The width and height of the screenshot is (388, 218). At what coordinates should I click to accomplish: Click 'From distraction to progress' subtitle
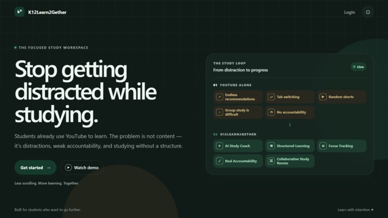point(241,70)
